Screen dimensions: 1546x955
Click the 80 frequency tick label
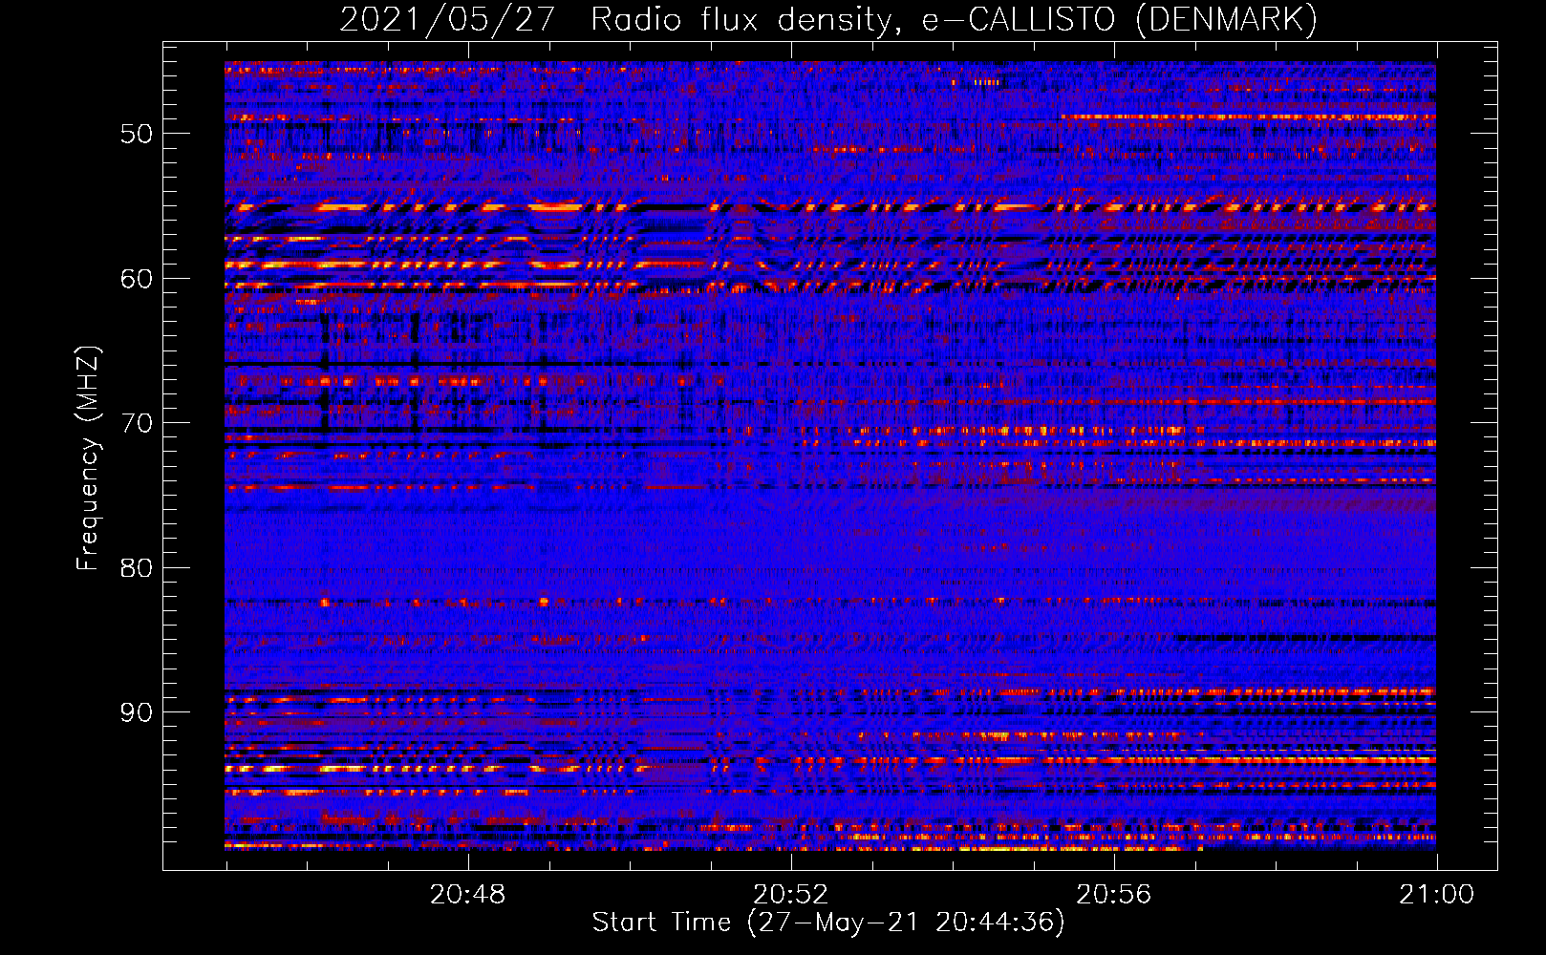point(137,568)
